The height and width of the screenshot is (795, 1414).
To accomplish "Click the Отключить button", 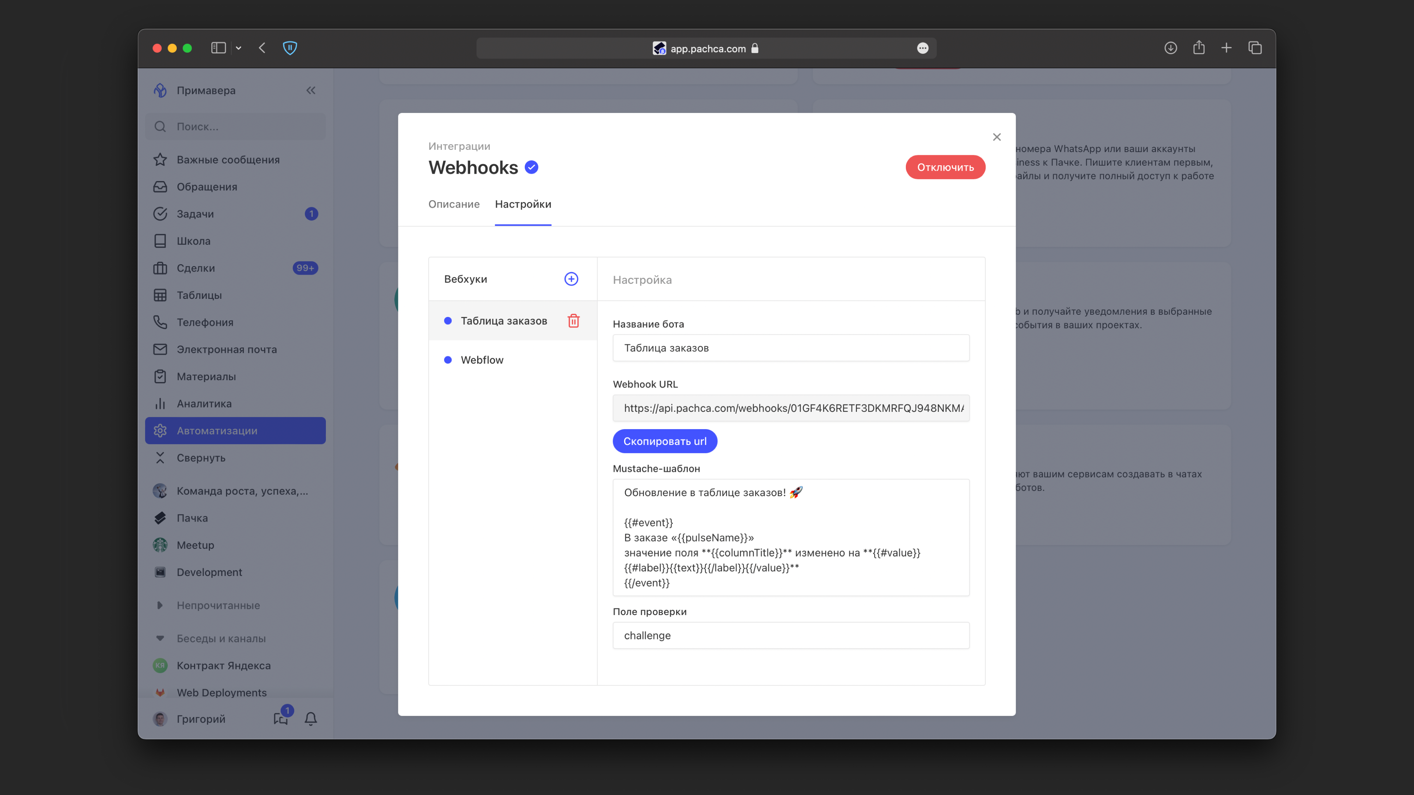I will pyautogui.click(x=945, y=167).
